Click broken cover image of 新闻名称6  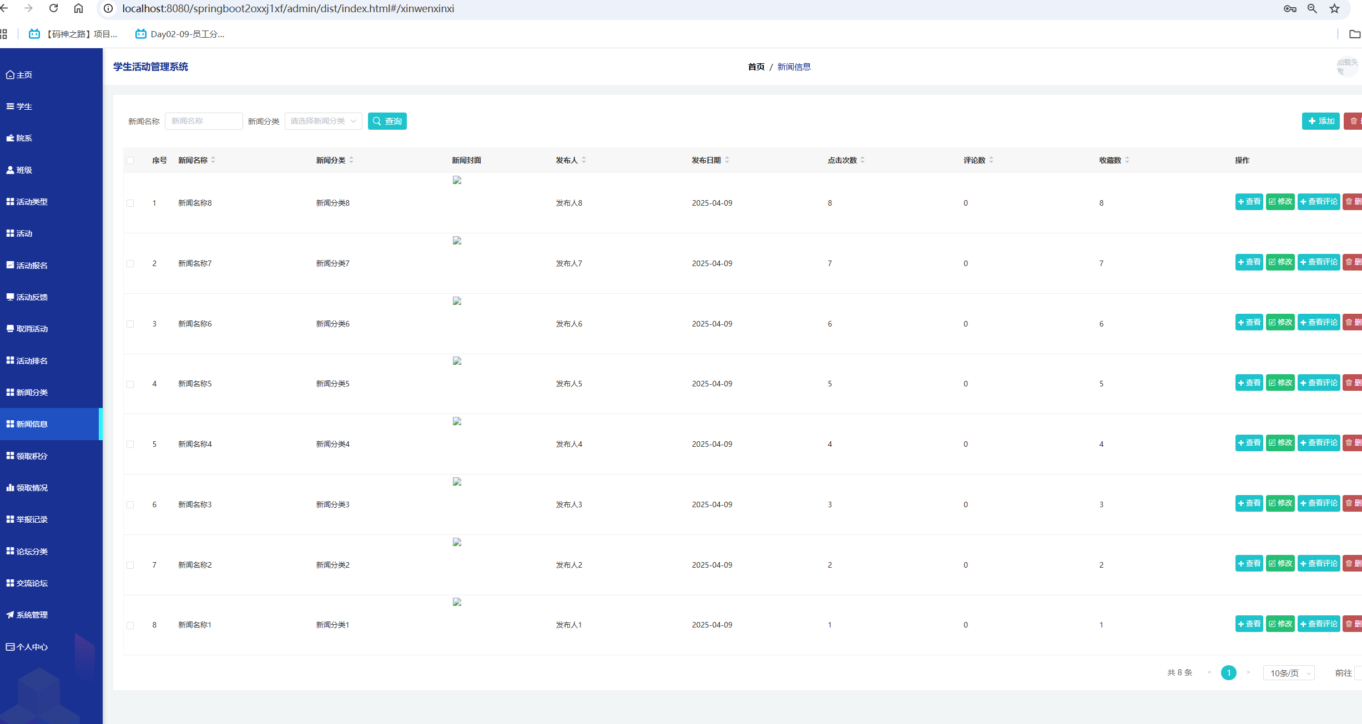tap(457, 301)
